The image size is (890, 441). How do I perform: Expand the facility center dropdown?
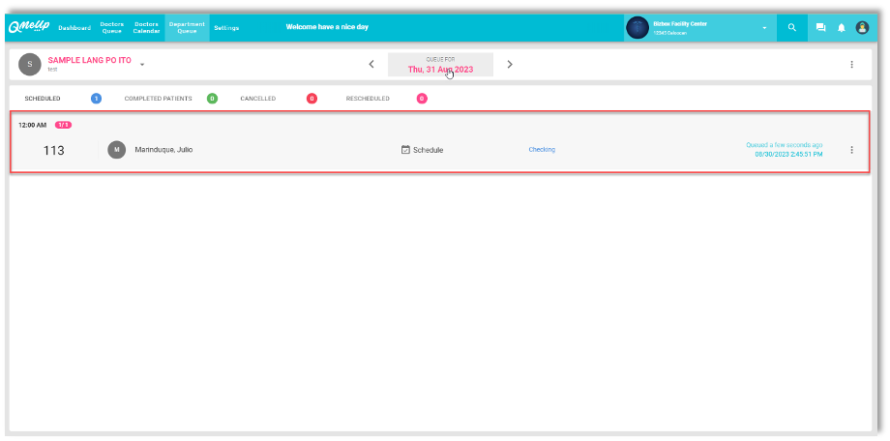tap(763, 28)
